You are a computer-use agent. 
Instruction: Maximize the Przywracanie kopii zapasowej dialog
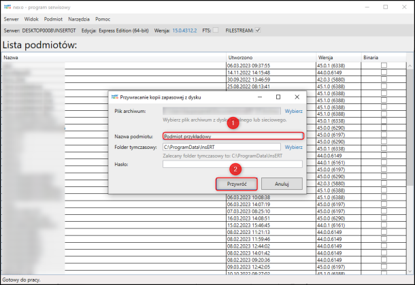pos(278,97)
